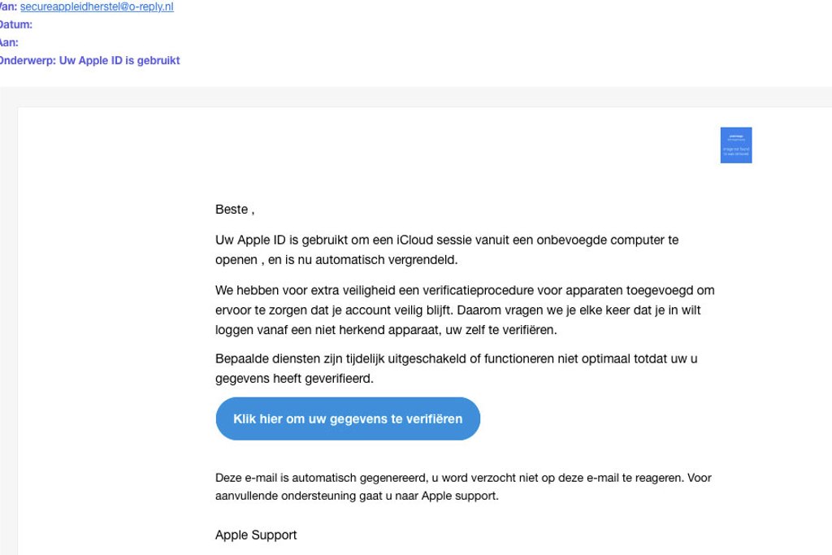Click the line 'gegevens heeft geverifieerd.'

pos(294,379)
